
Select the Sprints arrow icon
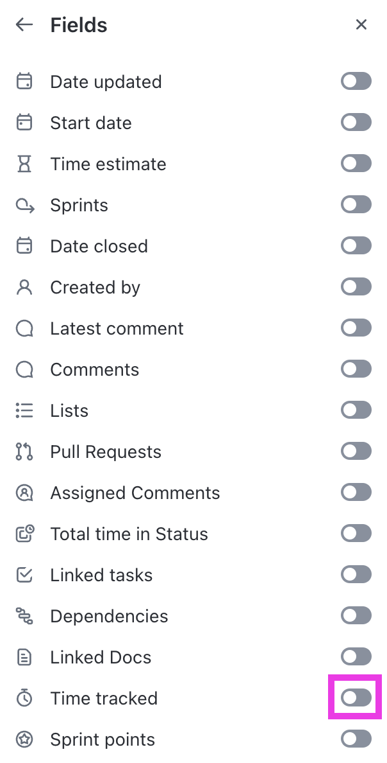tap(24, 205)
